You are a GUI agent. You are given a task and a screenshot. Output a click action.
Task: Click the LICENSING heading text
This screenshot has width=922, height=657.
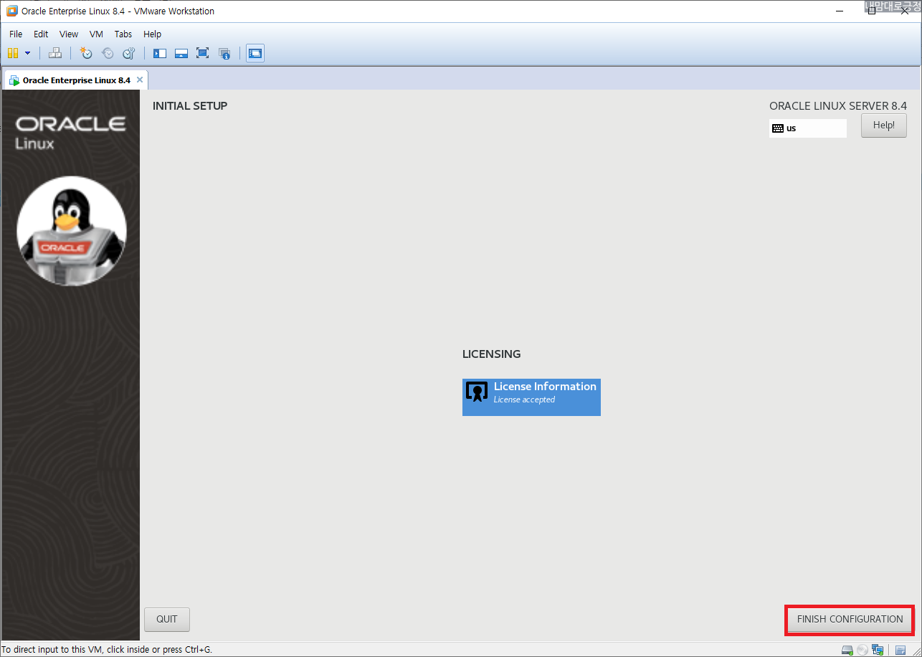tap(492, 354)
